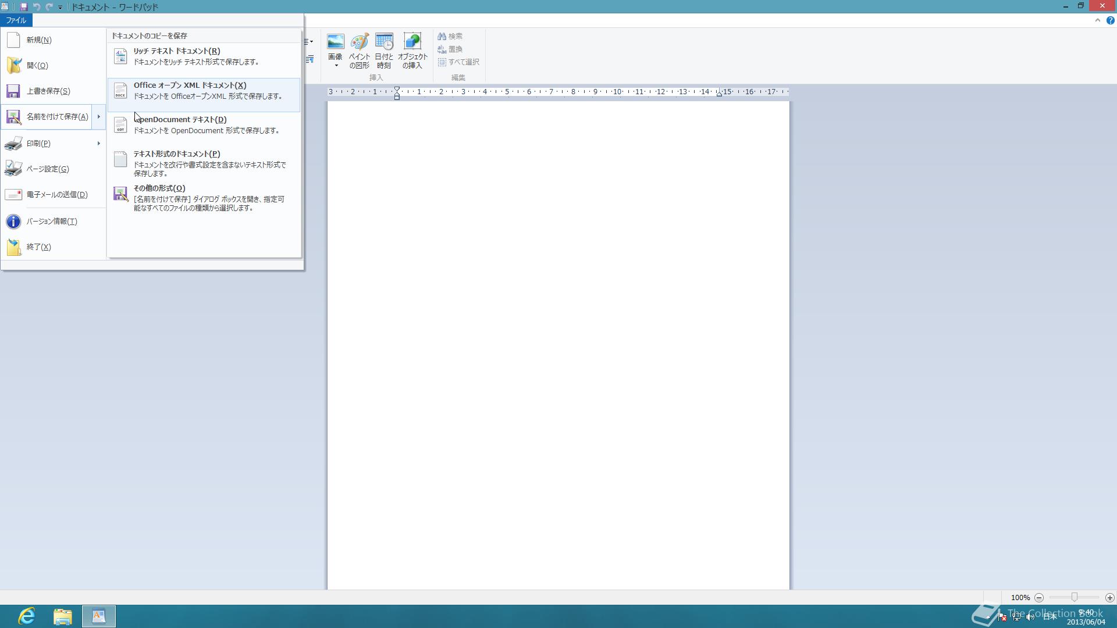1117x628 pixels.
Task: Click the 100% zoom level text
Action: [1020, 598]
